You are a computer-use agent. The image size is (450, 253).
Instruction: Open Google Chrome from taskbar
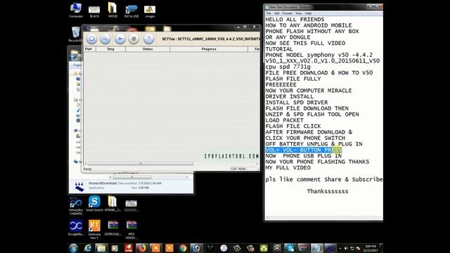tap(183, 248)
